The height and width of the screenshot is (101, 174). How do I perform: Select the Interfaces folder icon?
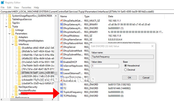tap(16, 44)
